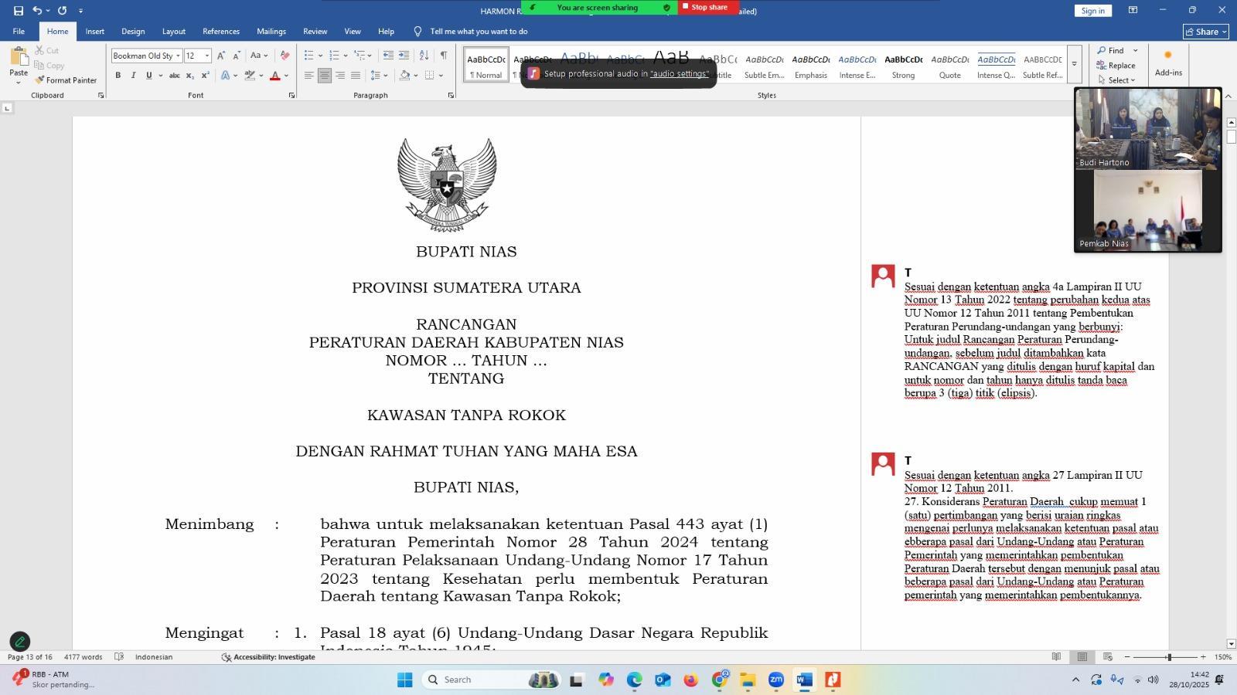Click the Format Painter tool

pyautogui.click(x=66, y=80)
